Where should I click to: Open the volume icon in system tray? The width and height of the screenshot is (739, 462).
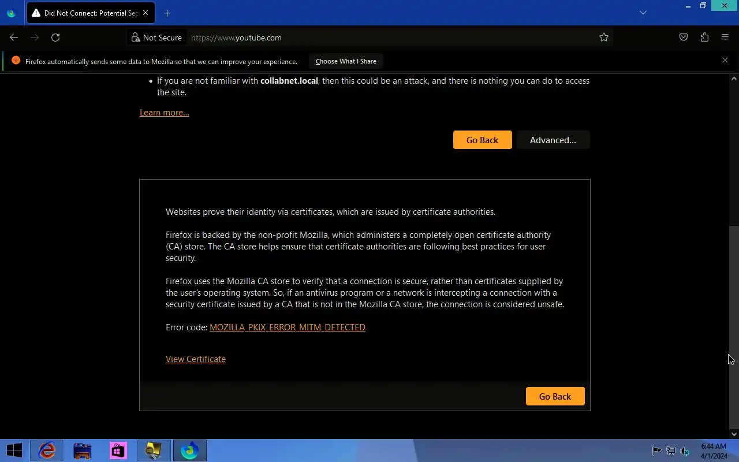click(685, 451)
